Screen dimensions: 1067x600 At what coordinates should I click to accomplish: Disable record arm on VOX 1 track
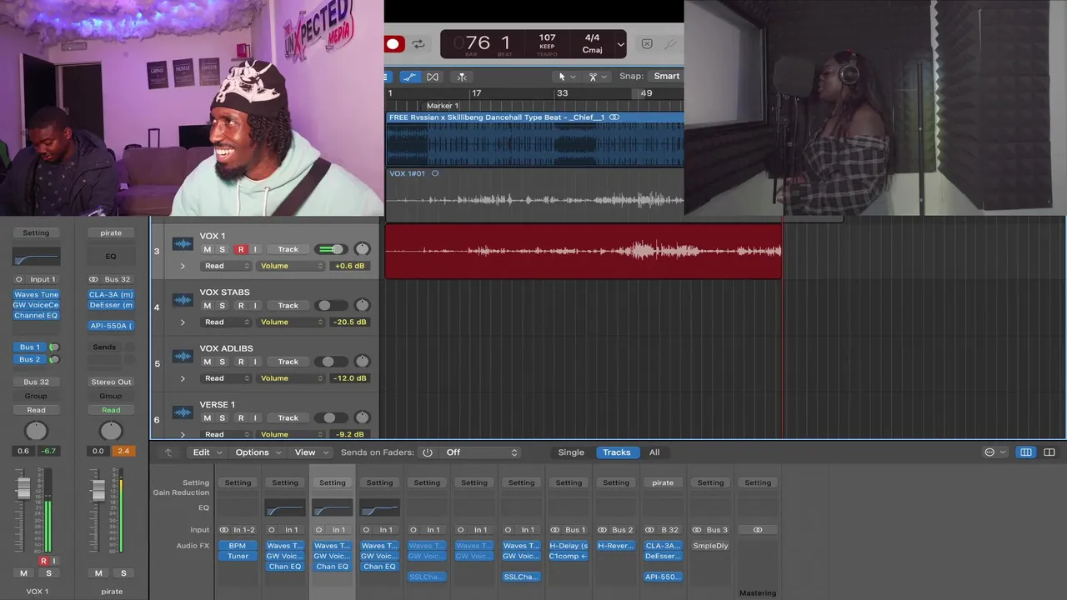pyautogui.click(x=241, y=249)
